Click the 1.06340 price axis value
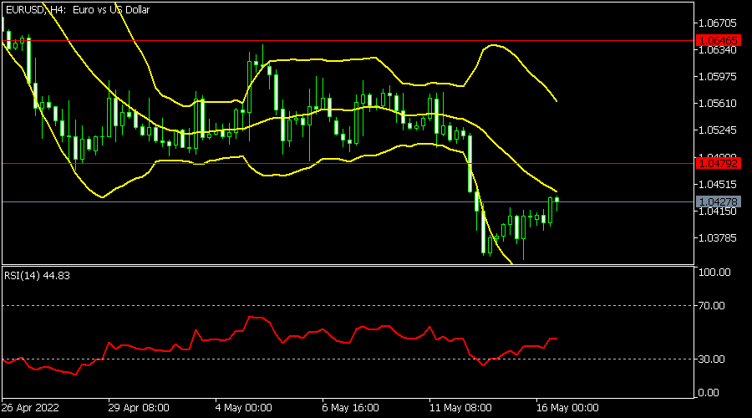Viewport: 752px width, 418px height. pyautogui.click(x=718, y=50)
